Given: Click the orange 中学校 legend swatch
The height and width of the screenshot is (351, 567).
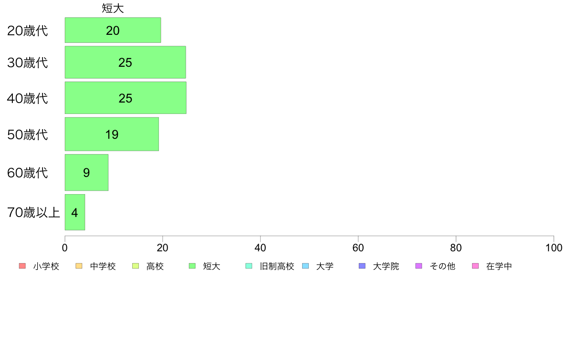Looking at the screenshot, I should point(79,266).
